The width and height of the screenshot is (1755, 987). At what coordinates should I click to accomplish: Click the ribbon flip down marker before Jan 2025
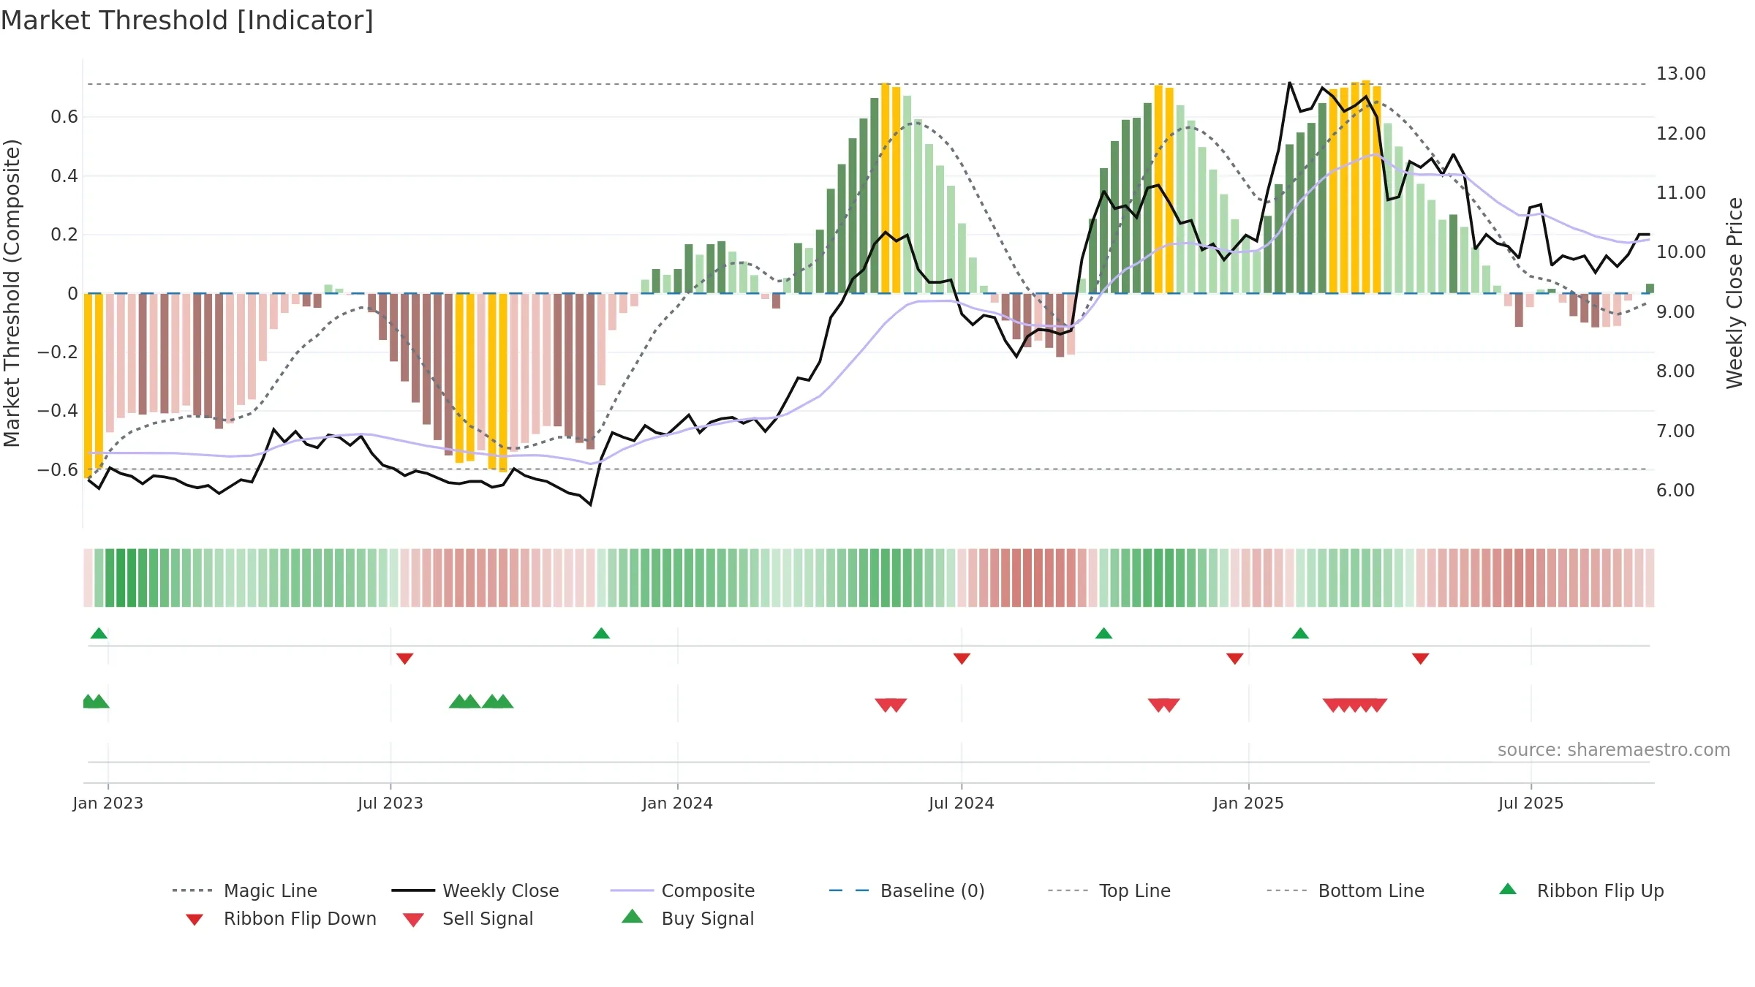tap(1235, 659)
